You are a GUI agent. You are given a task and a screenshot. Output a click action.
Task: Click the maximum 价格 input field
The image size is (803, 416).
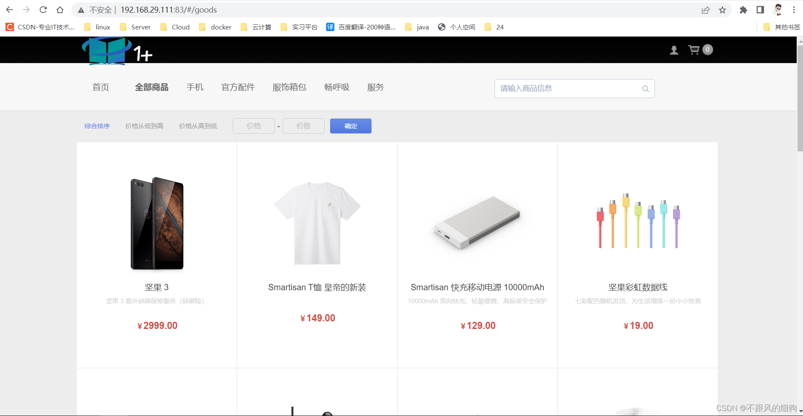(x=304, y=126)
